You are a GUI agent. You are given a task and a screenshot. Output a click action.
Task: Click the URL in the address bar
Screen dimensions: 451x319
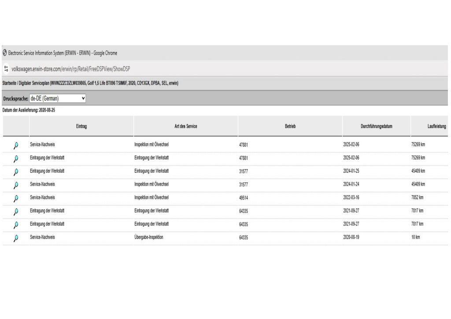click(70, 69)
